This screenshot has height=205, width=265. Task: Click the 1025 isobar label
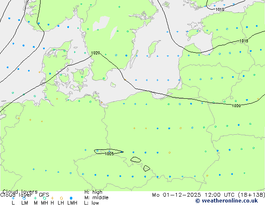(109, 154)
